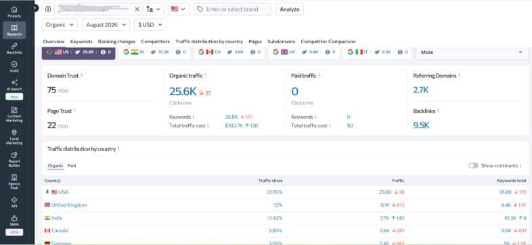Open the Audit tool in sidebar
Screen dimensions: 532x245
click(x=14, y=67)
